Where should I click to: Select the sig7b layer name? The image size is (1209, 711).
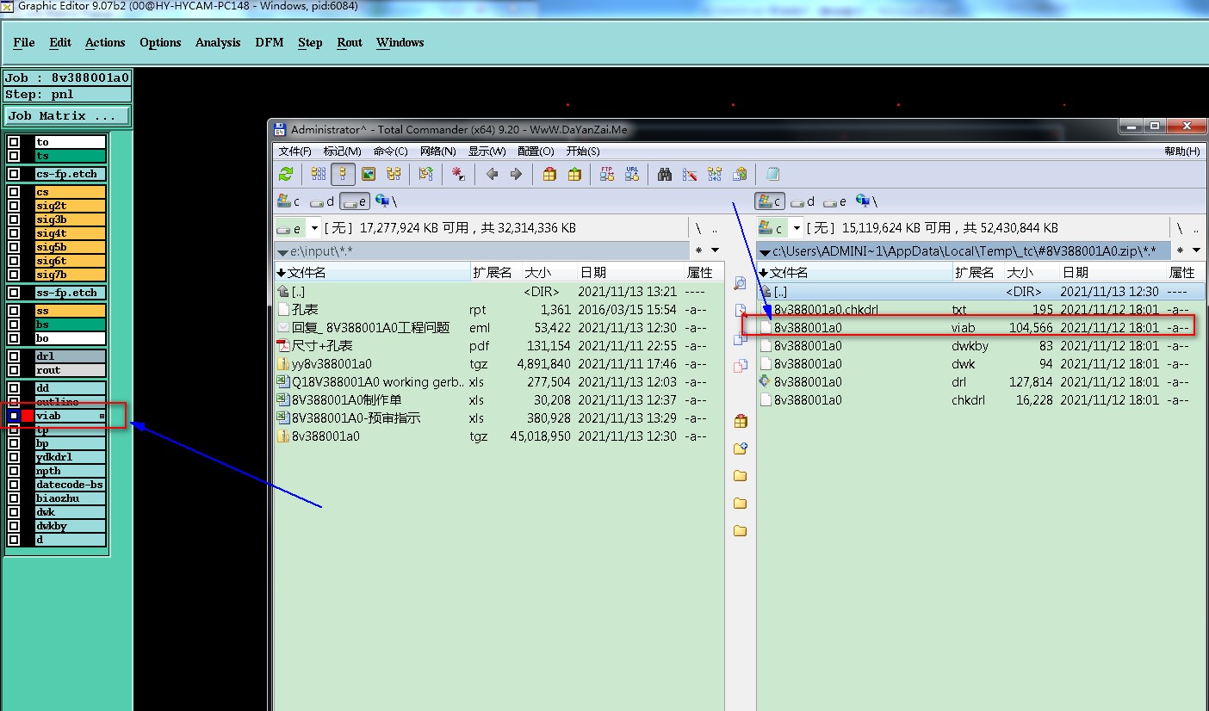click(x=70, y=275)
